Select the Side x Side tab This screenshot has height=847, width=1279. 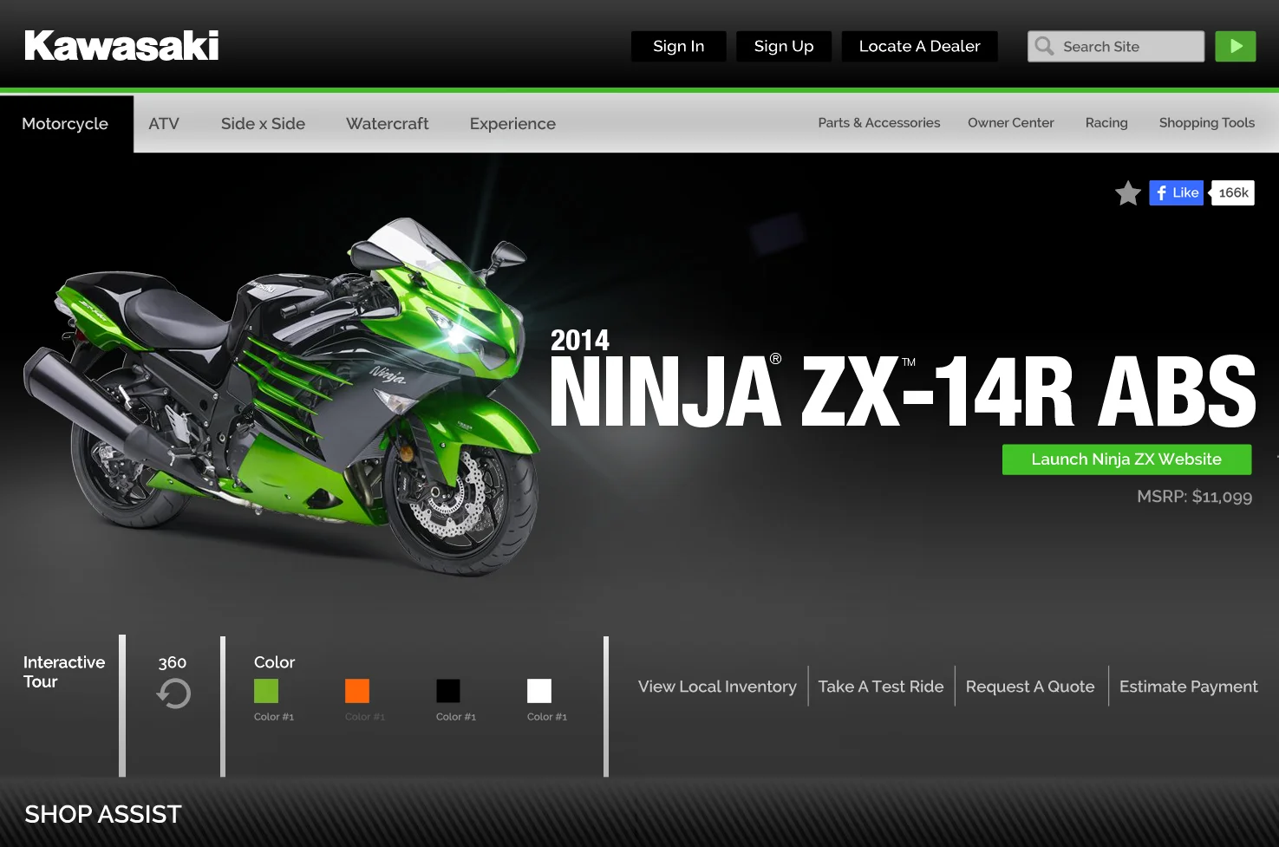[263, 124]
